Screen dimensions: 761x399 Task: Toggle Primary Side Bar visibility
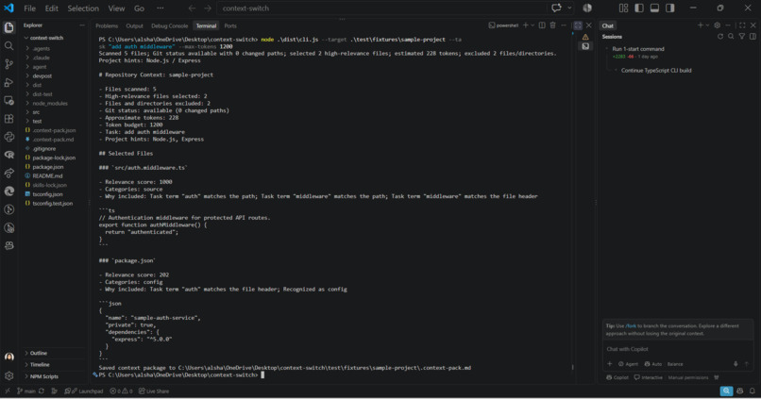coord(639,8)
